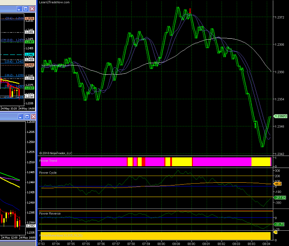Click the 07:56 time axis label
This screenshot has height=246, width=289.
(x=101, y=244)
